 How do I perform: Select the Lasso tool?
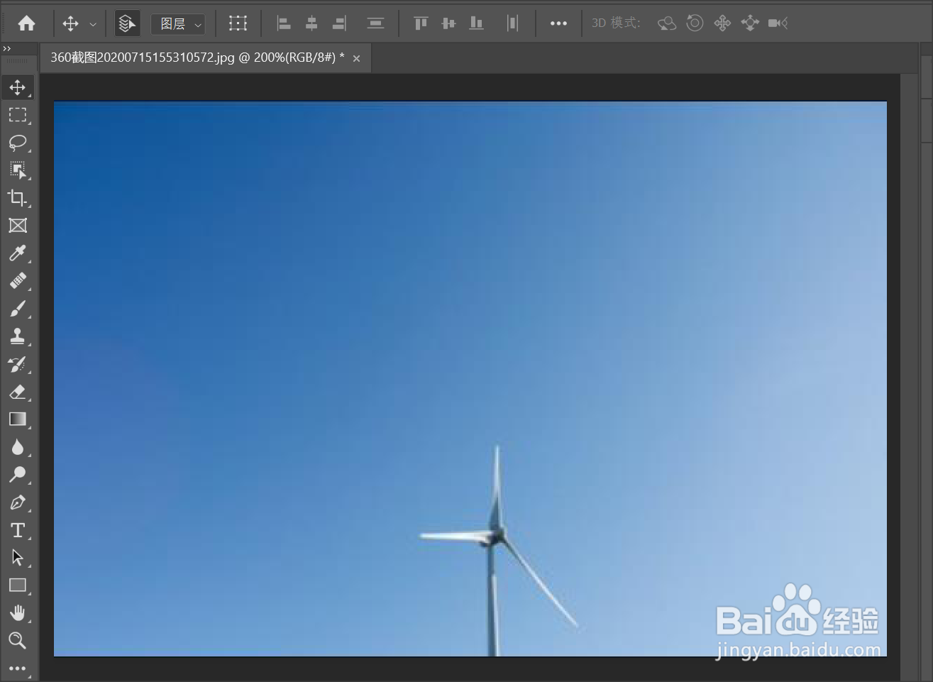(18, 143)
